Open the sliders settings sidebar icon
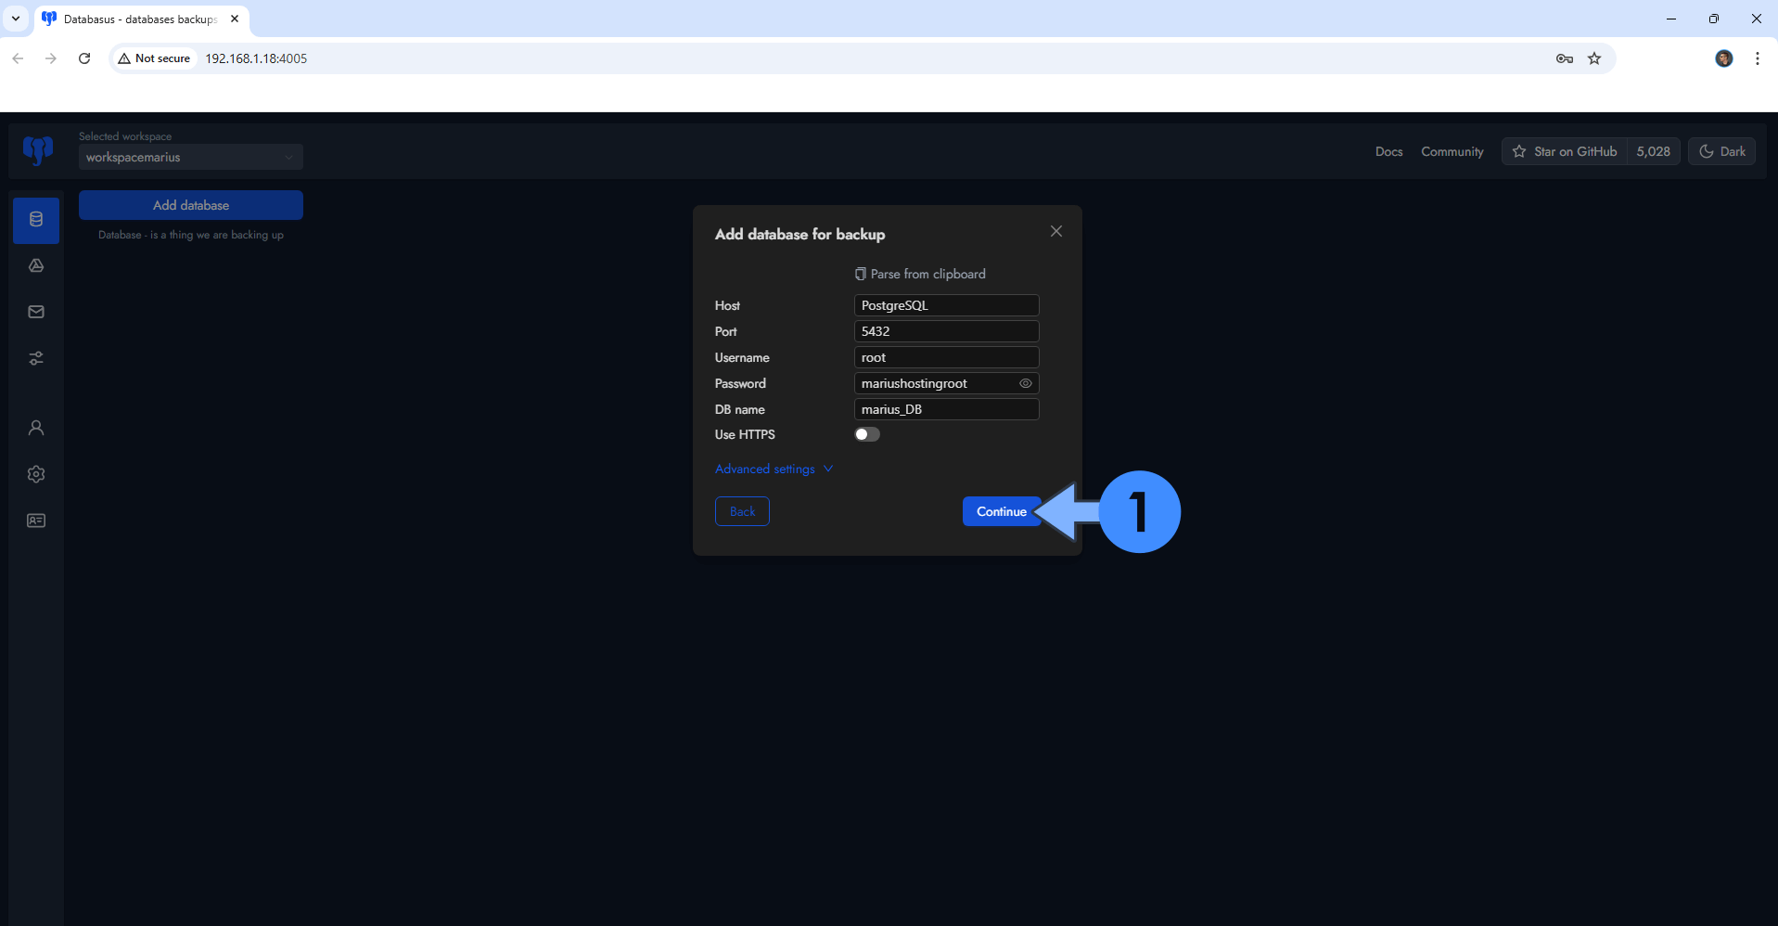Screen dimensions: 1778x926 click(36, 358)
